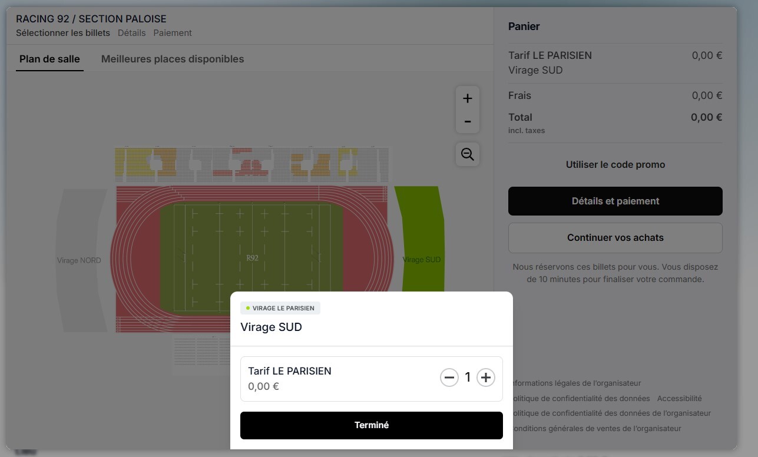Switch to Meilleures places disponibles tab

(173, 59)
